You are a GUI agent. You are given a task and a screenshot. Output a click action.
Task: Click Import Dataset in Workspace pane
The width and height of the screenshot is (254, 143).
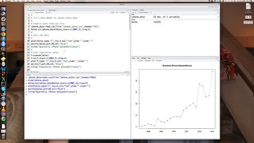pyautogui.click(x=143, y=12)
